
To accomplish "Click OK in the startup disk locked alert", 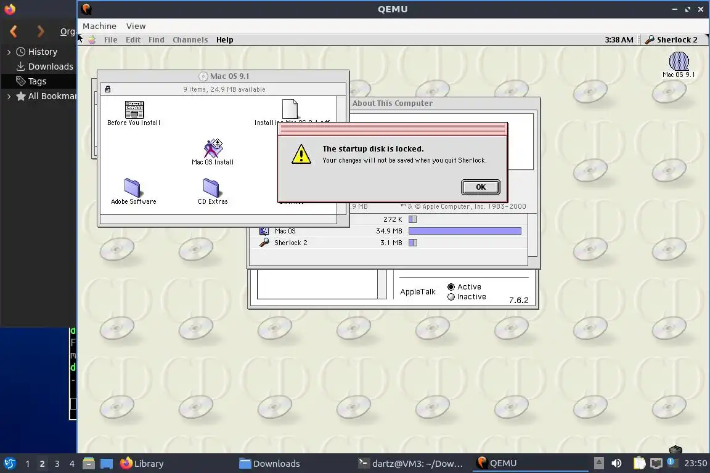I will pos(481,187).
